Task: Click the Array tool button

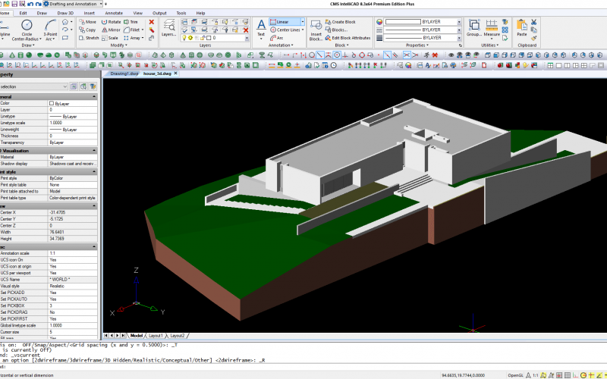Action: (132, 38)
